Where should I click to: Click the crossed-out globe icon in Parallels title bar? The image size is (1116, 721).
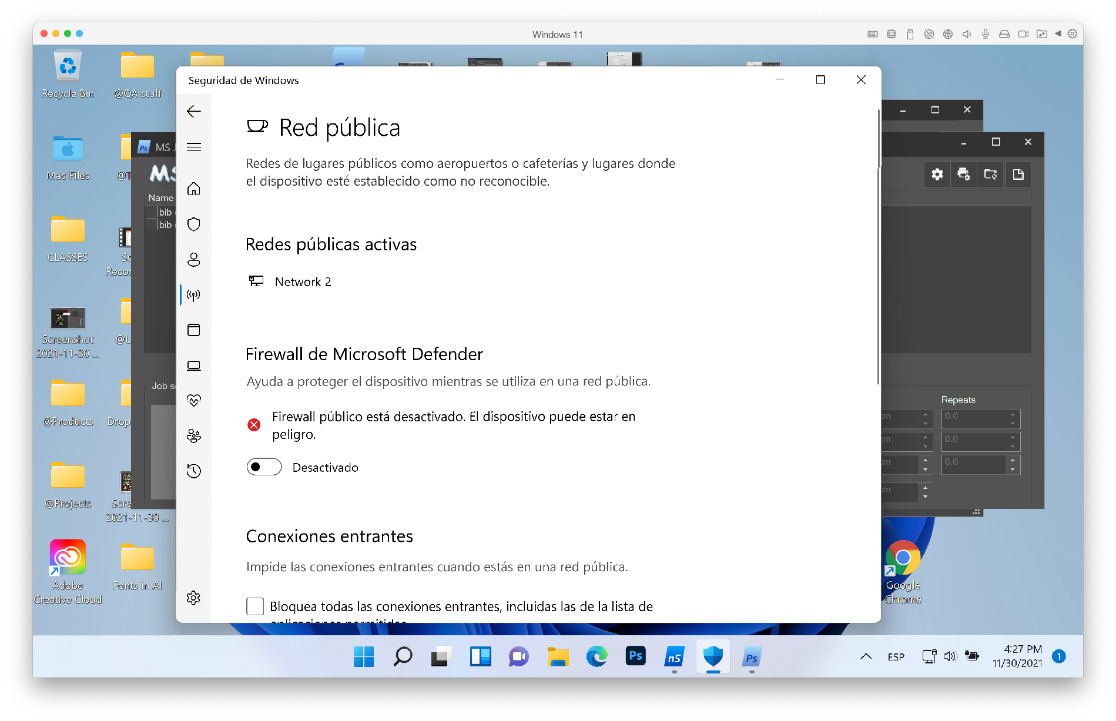pyautogui.click(x=929, y=34)
